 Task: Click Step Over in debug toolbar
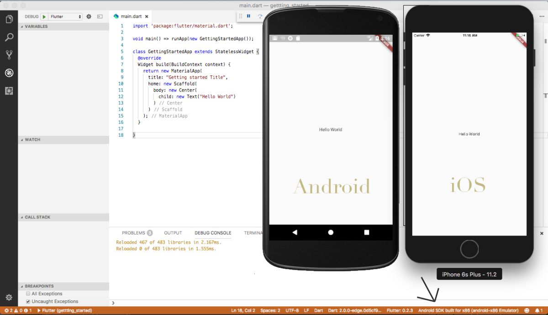tap(260, 16)
